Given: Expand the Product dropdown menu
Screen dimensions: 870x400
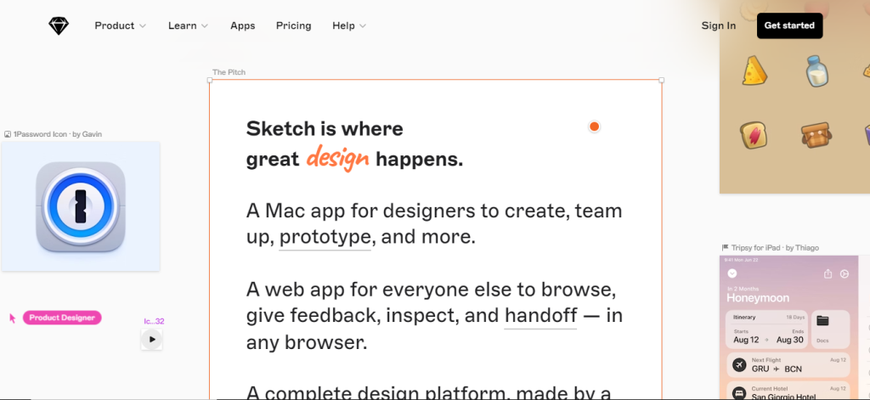Looking at the screenshot, I should (121, 25).
